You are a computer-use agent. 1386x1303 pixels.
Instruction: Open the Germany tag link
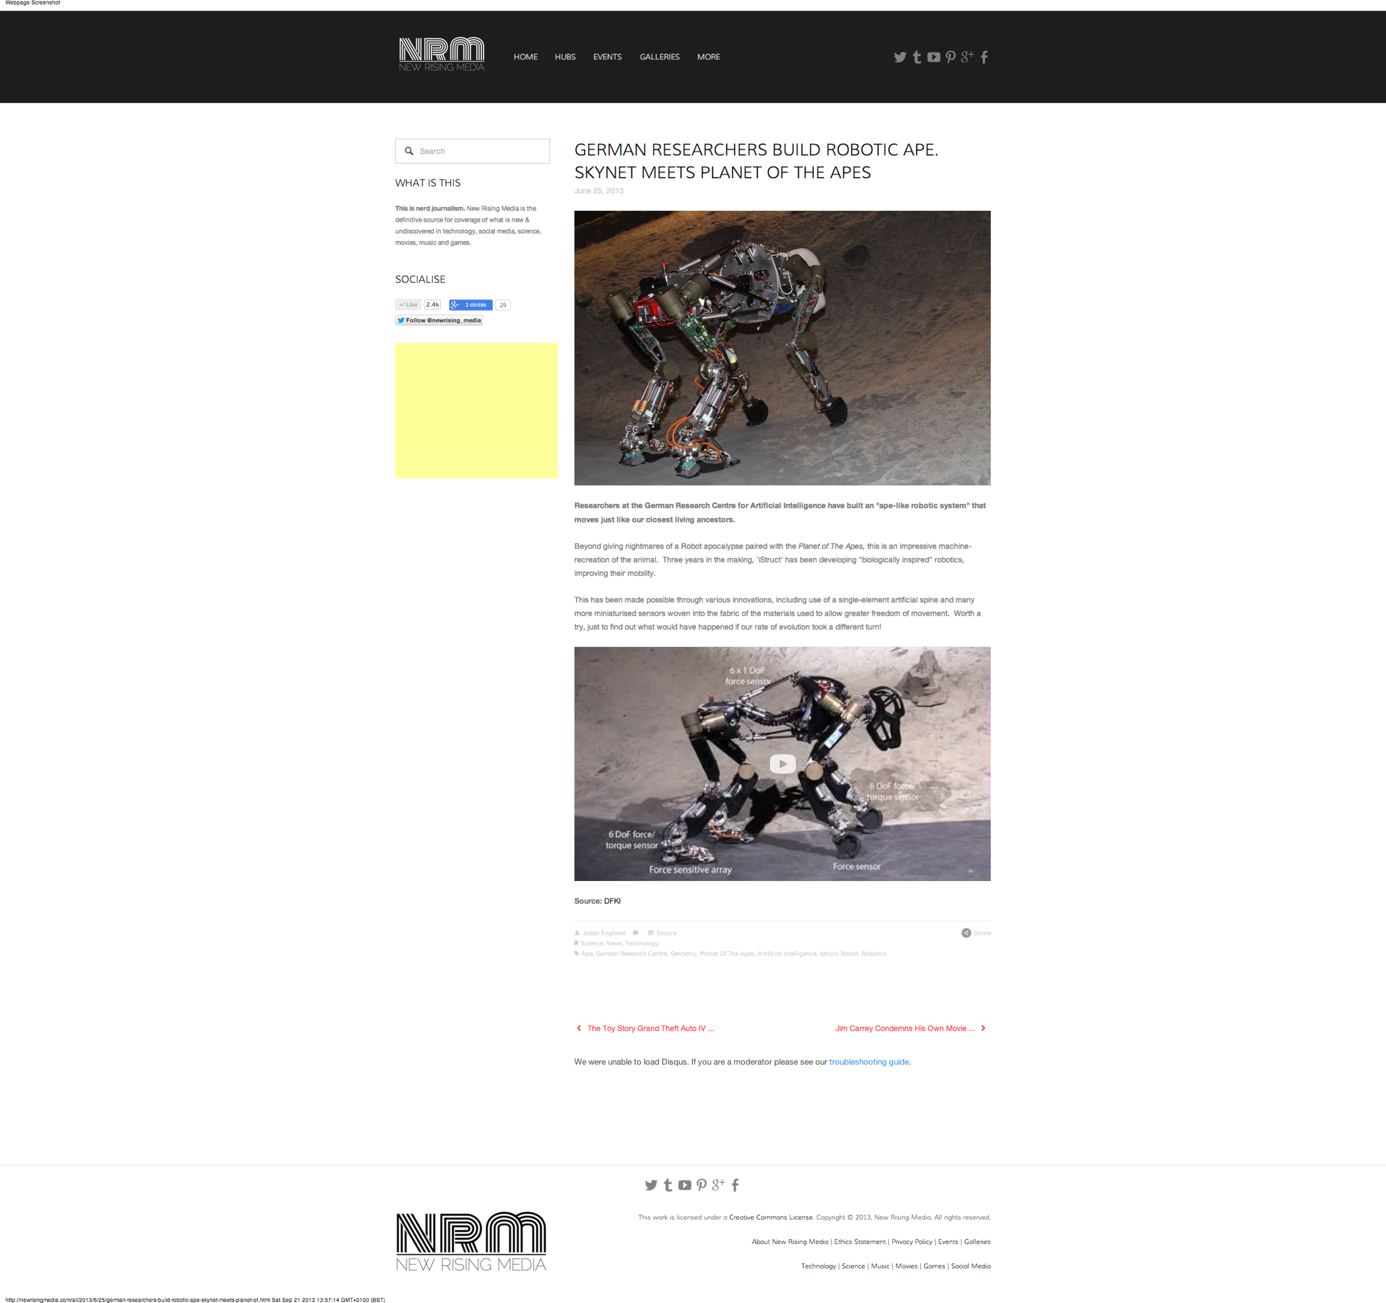[x=683, y=954]
